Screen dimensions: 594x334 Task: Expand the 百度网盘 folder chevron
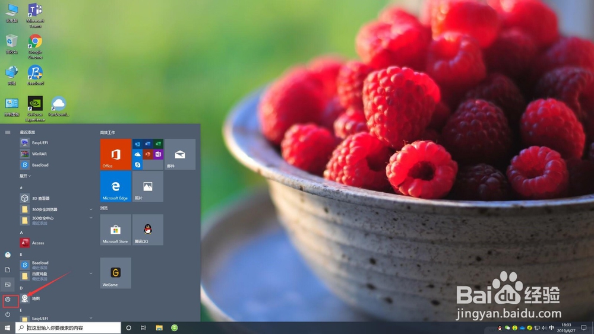91,273
